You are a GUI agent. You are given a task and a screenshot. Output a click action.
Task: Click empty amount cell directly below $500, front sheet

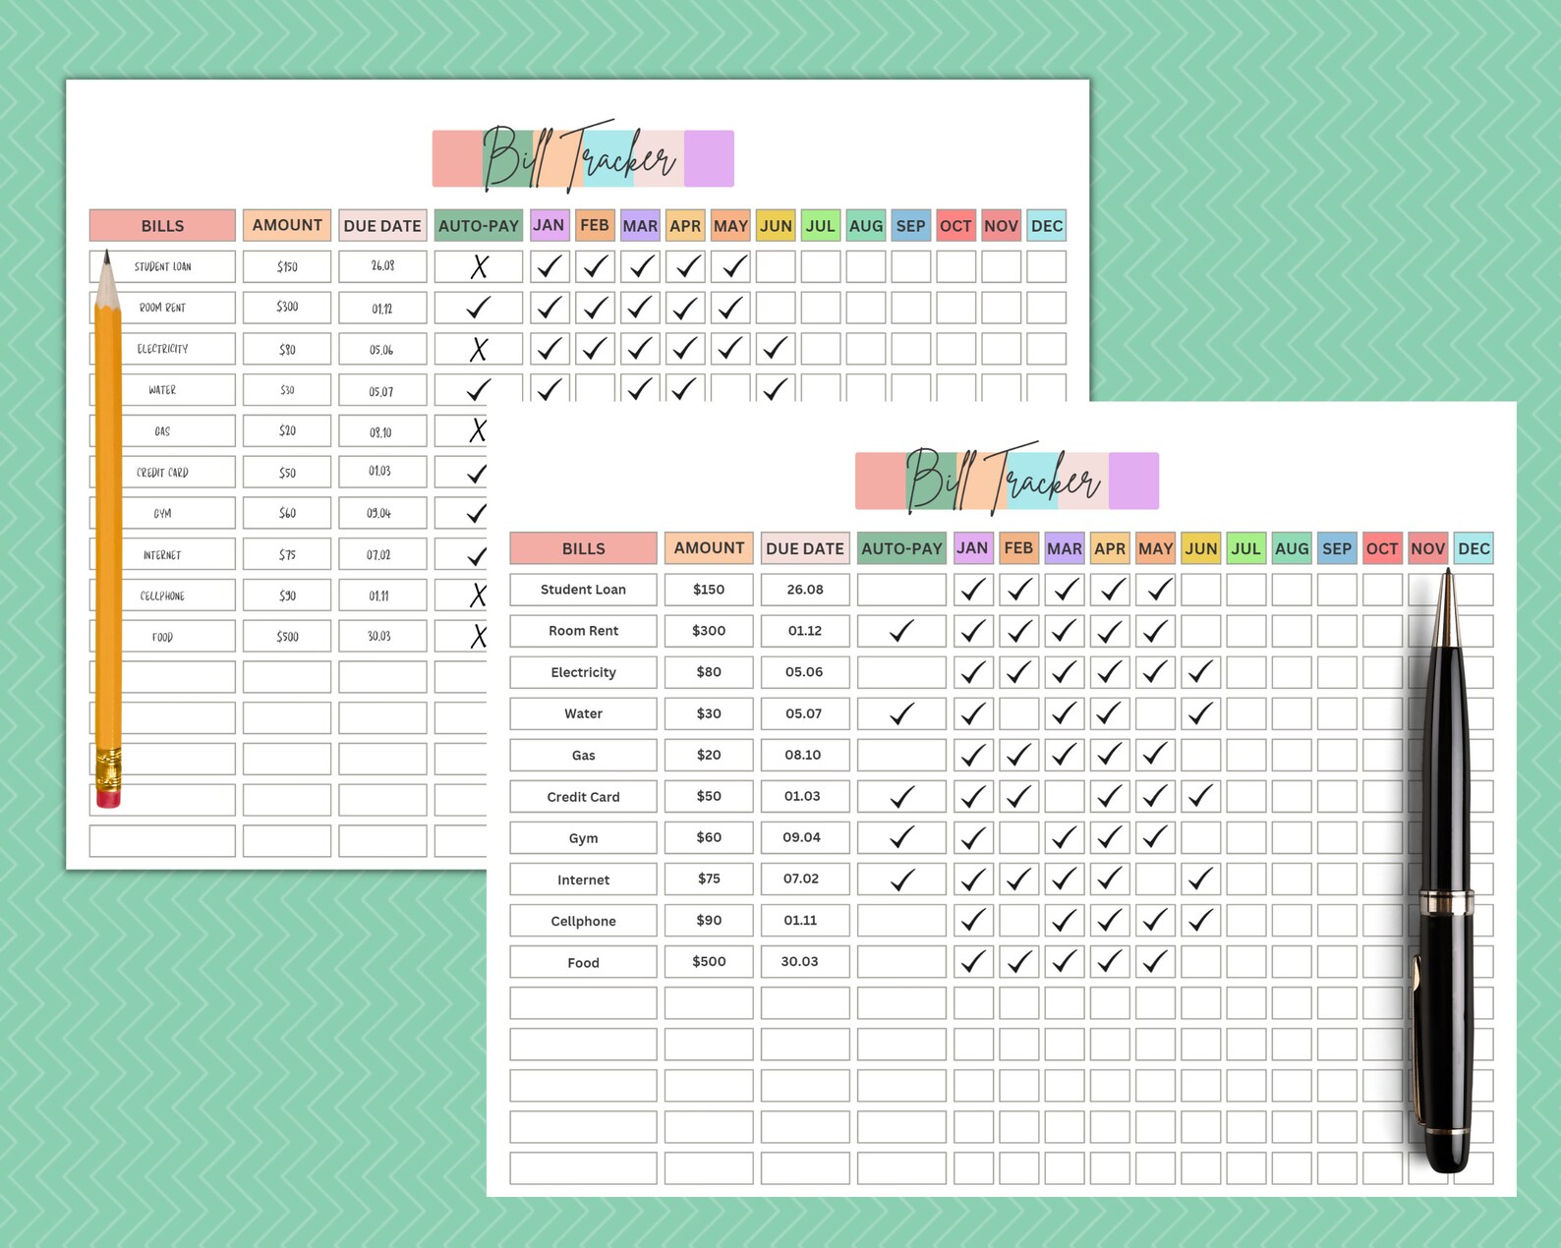pyautogui.click(x=709, y=1002)
